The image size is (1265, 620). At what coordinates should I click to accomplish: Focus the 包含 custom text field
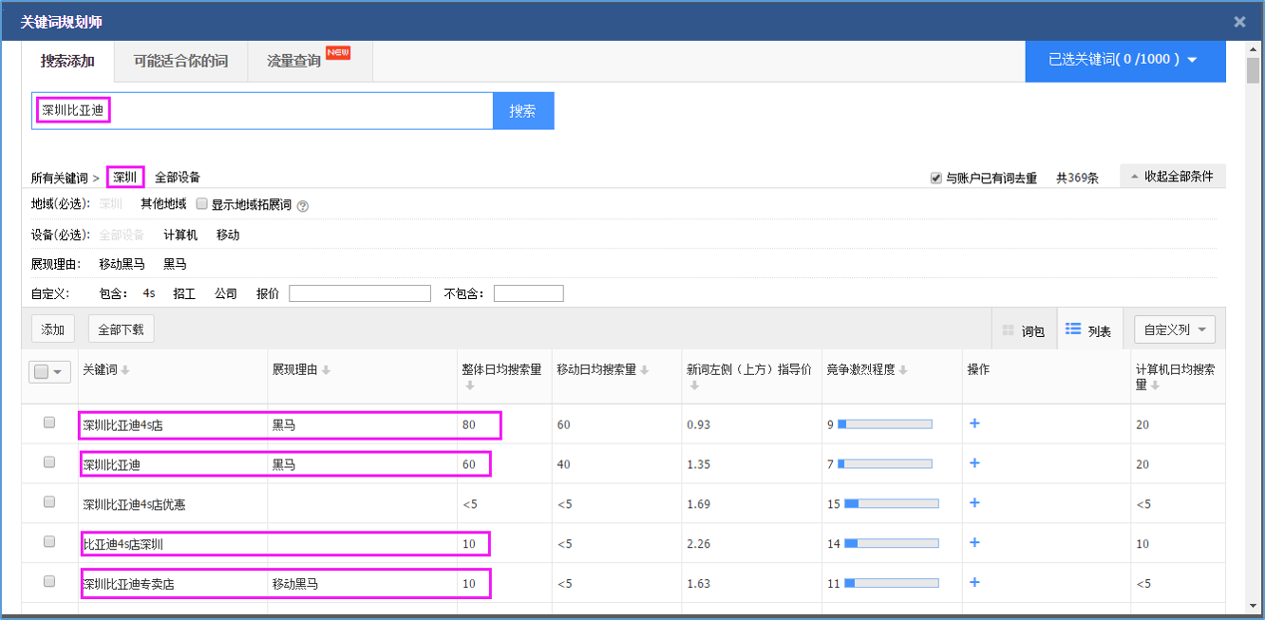click(360, 293)
